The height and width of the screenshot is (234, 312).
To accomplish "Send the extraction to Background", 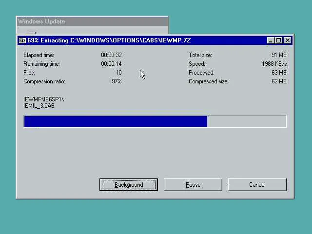I will point(129,185).
